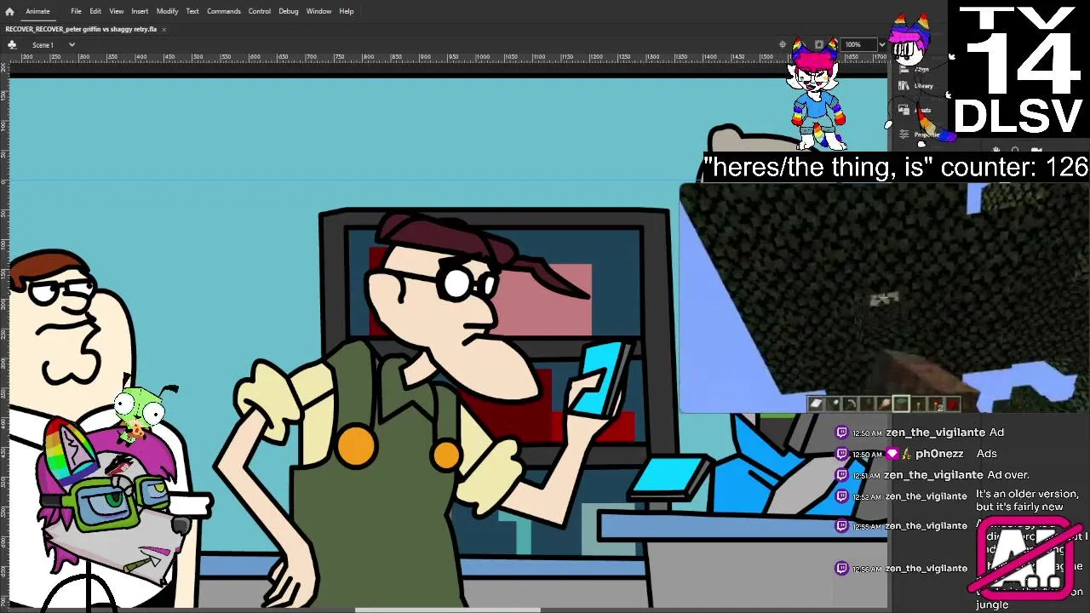This screenshot has width=1090, height=613.
Task: Close the RECOVER_RECOVER .fla document tab
Action: tap(163, 29)
